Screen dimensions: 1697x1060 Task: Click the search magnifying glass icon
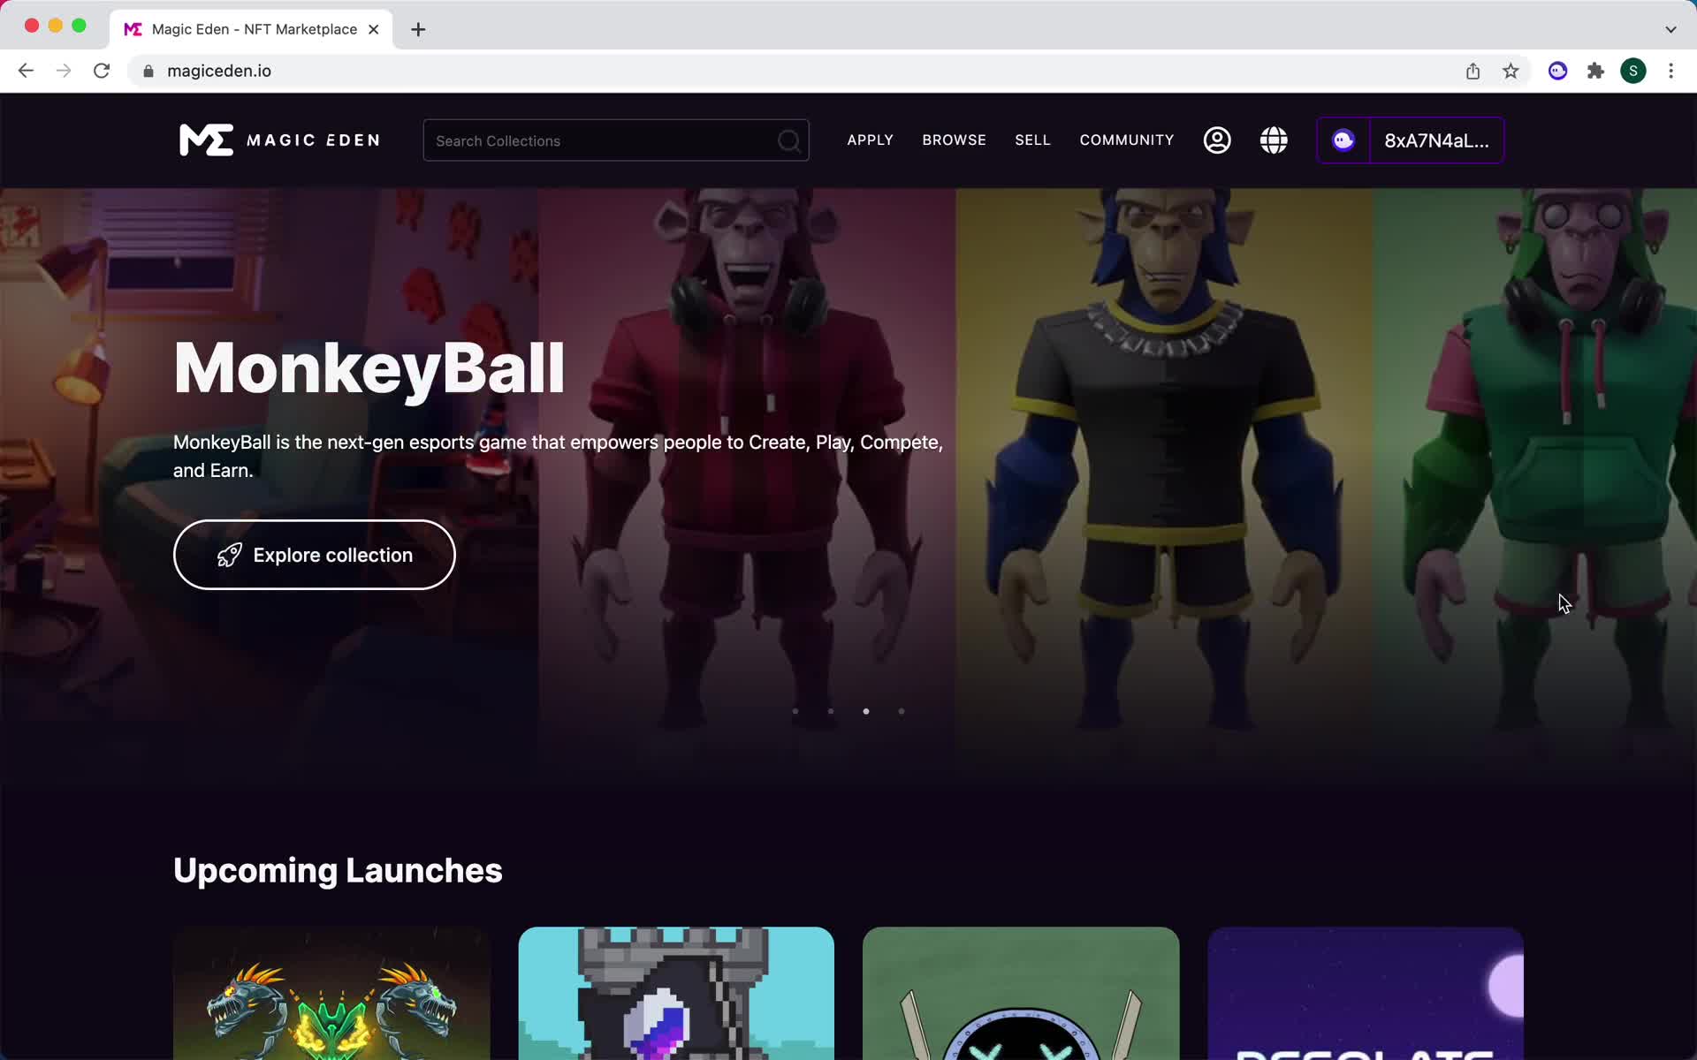[789, 140]
